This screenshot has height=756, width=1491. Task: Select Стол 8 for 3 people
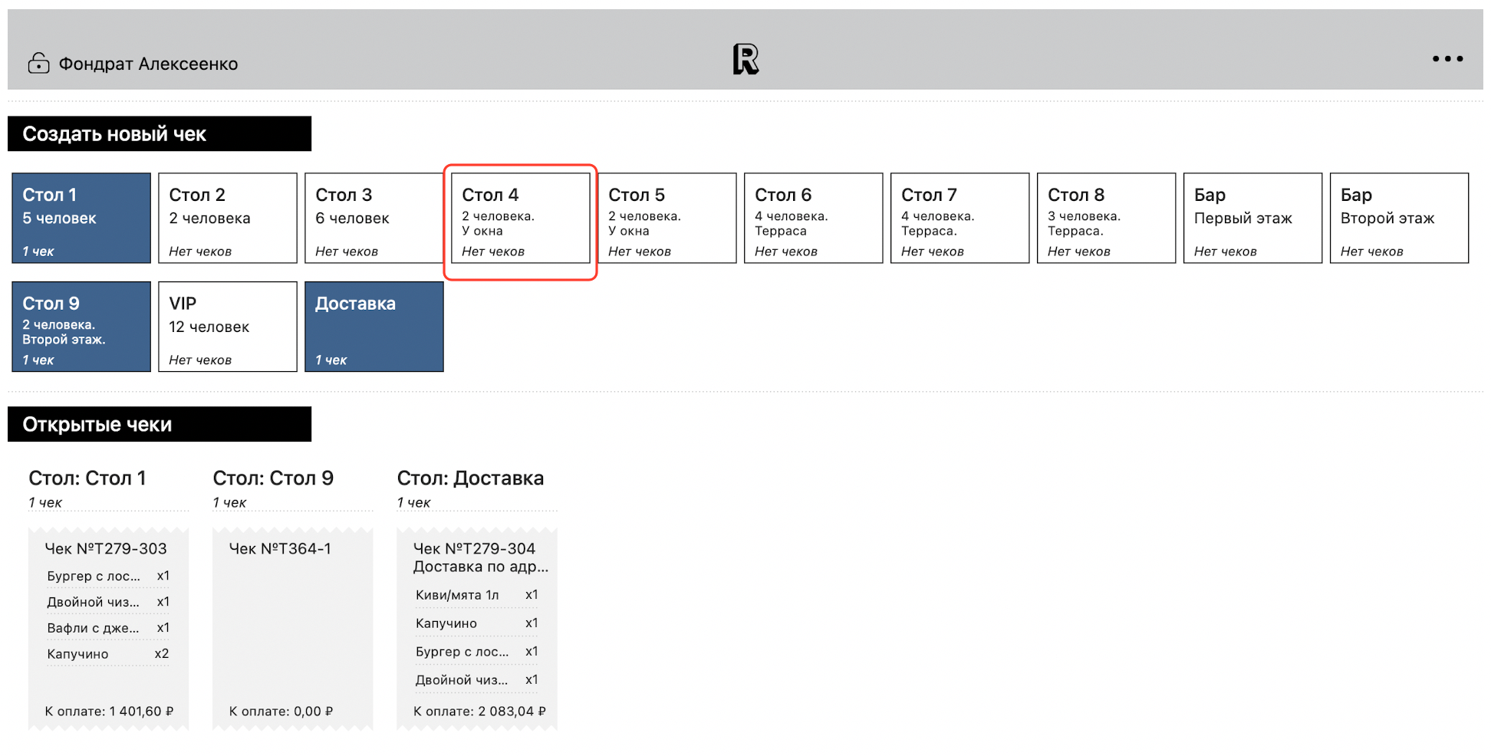pyautogui.click(x=1106, y=219)
